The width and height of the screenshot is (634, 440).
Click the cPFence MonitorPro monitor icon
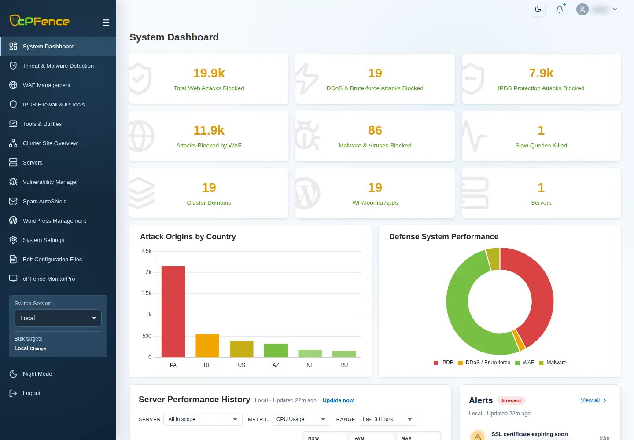click(13, 279)
